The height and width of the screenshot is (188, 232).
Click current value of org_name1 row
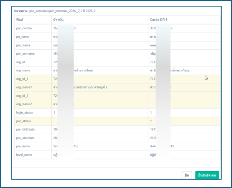[80, 87]
